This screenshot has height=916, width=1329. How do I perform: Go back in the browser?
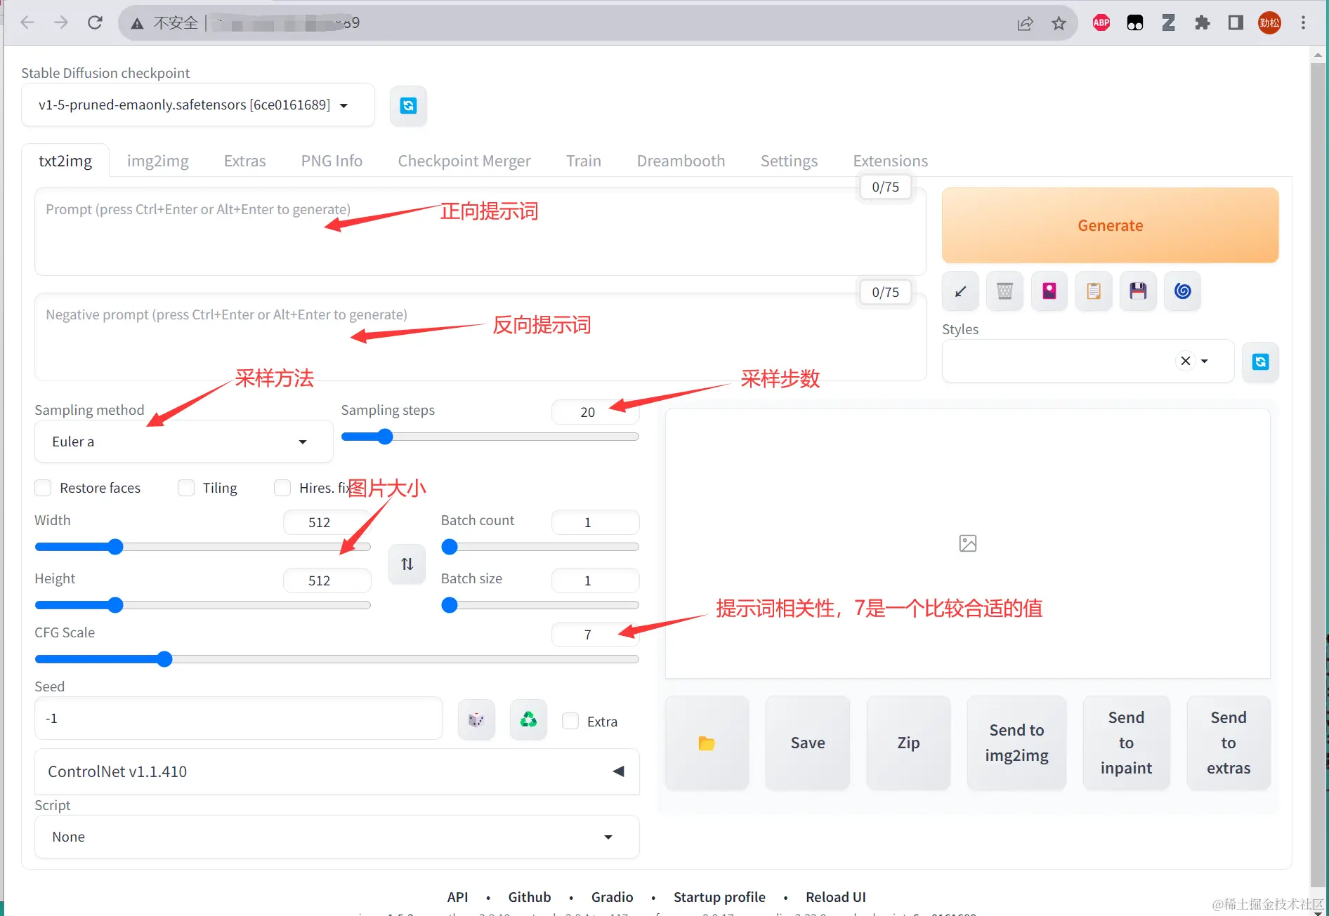click(x=27, y=22)
